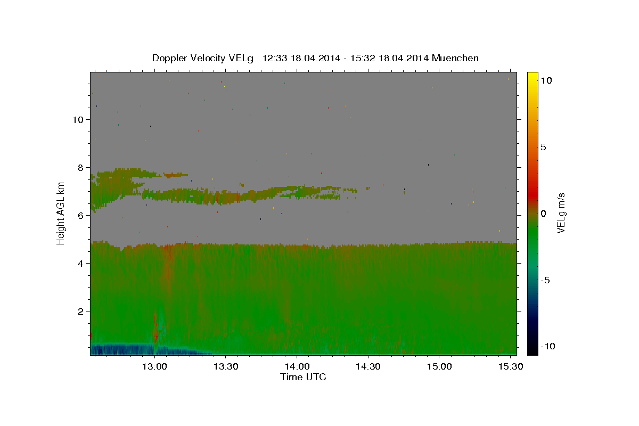Viewport: 639px width, 426px height.
Task: Click the 'Height AGL km' axis title
Action: pyautogui.click(x=61, y=213)
